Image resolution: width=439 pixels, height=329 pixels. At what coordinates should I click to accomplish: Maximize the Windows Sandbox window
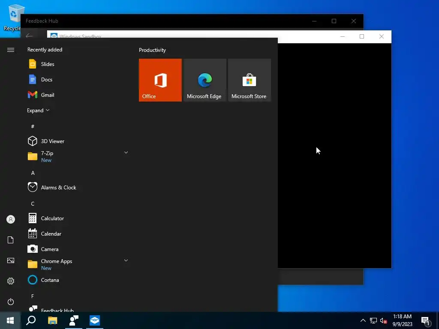pyautogui.click(x=362, y=36)
